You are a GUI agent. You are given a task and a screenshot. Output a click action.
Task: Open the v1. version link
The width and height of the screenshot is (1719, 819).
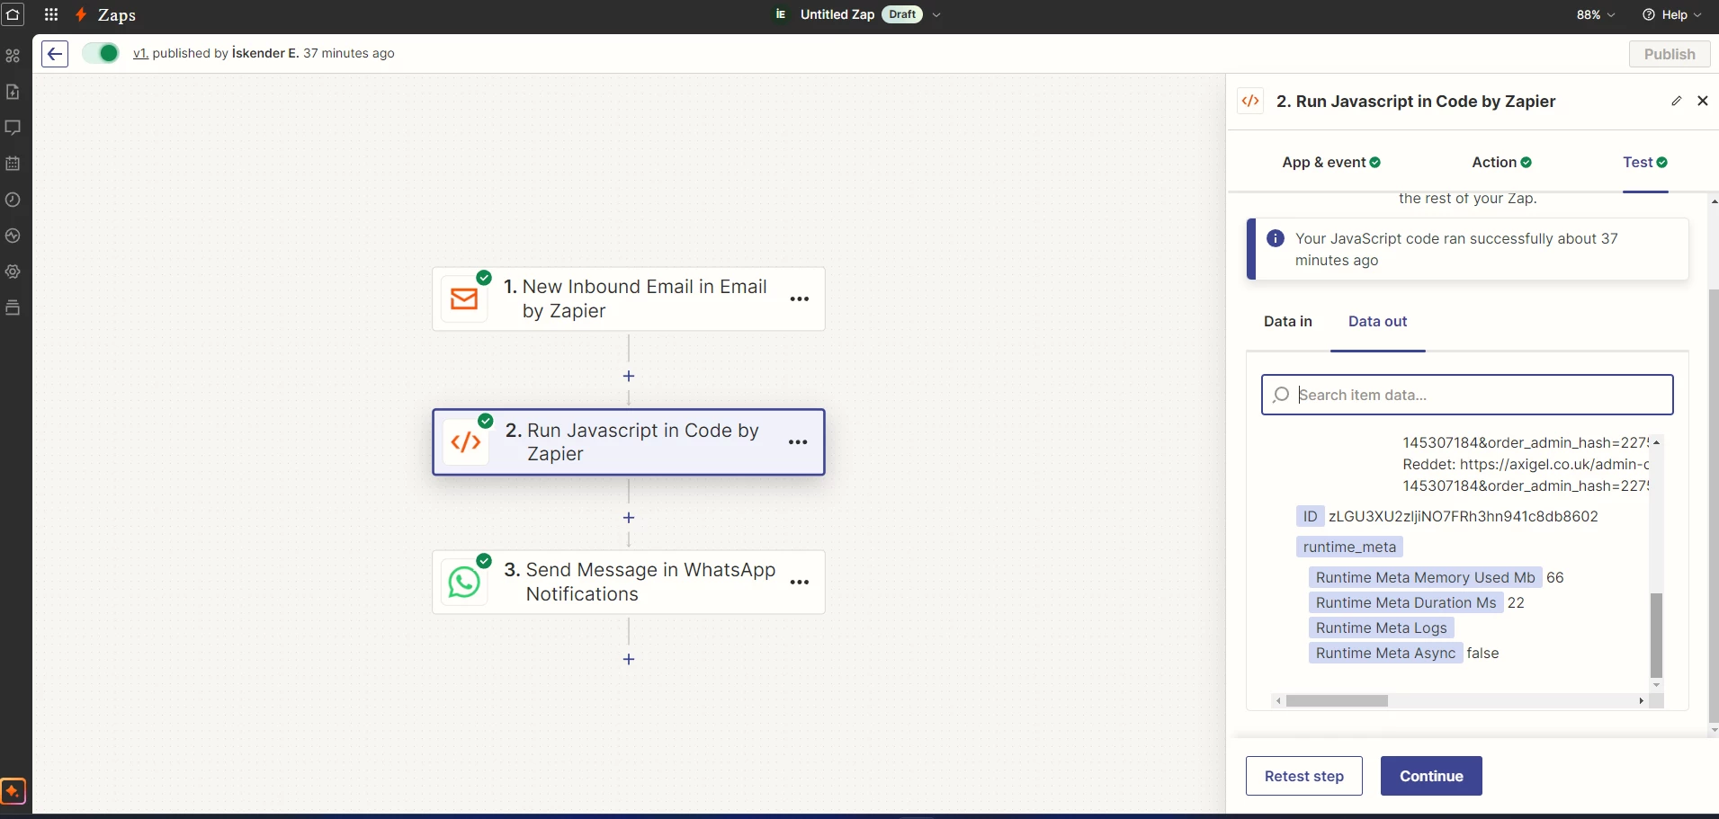pos(140,53)
